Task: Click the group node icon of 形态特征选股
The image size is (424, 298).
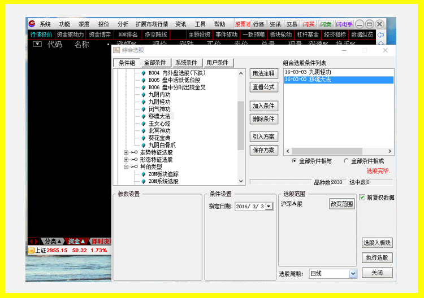Action: 134,160
